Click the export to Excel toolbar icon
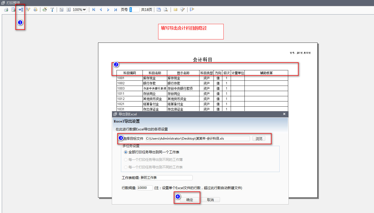 click(21, 10)
